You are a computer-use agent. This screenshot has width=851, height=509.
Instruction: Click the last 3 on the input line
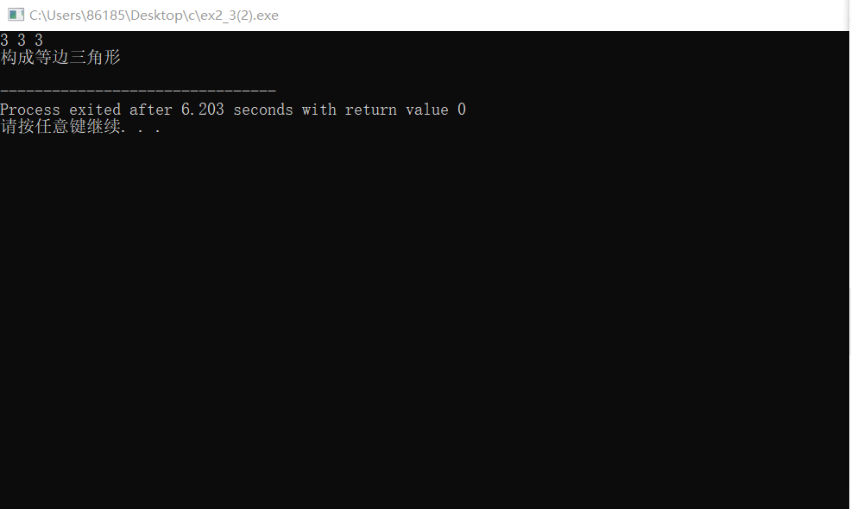click(39, 41)
